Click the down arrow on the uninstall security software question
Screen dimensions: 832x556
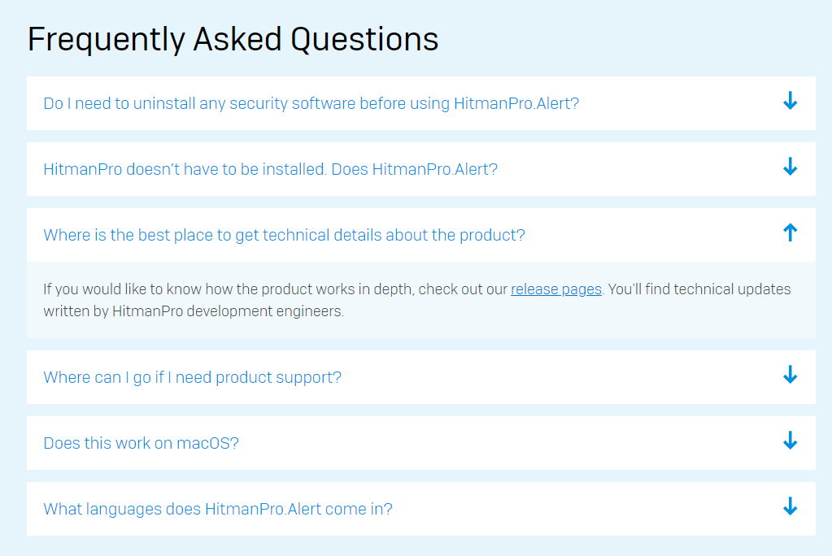pyautogui.click(x=790, y=102)
